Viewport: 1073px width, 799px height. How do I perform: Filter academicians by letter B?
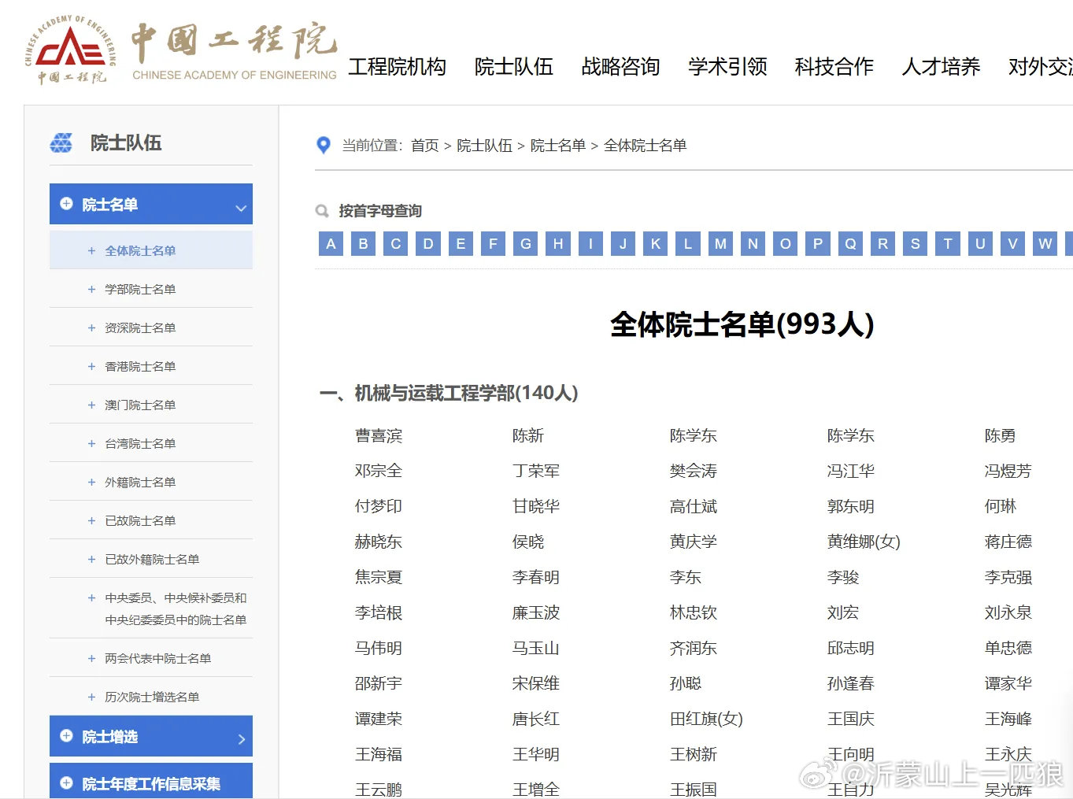363,243
